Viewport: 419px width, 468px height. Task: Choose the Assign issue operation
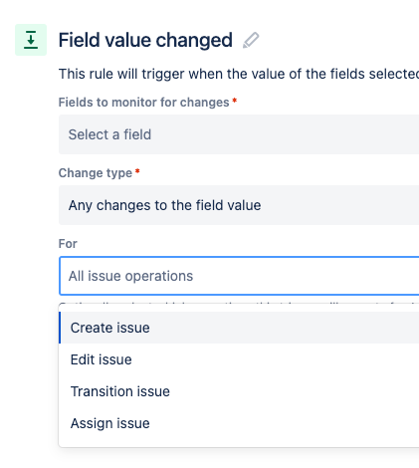pos(239,423)
